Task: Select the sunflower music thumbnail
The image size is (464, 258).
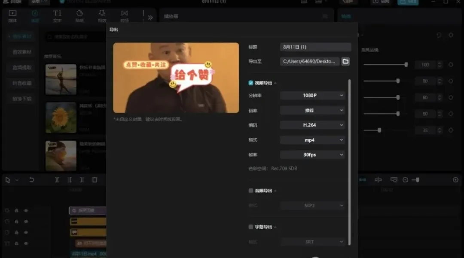Action: [61, 117]
